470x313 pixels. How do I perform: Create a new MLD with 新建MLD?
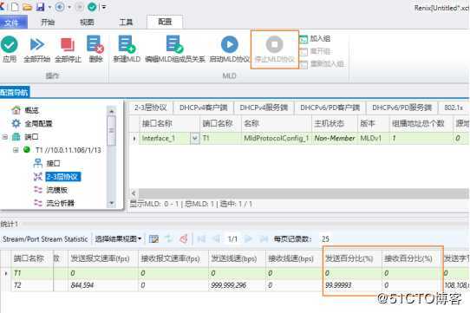[127, 44]
